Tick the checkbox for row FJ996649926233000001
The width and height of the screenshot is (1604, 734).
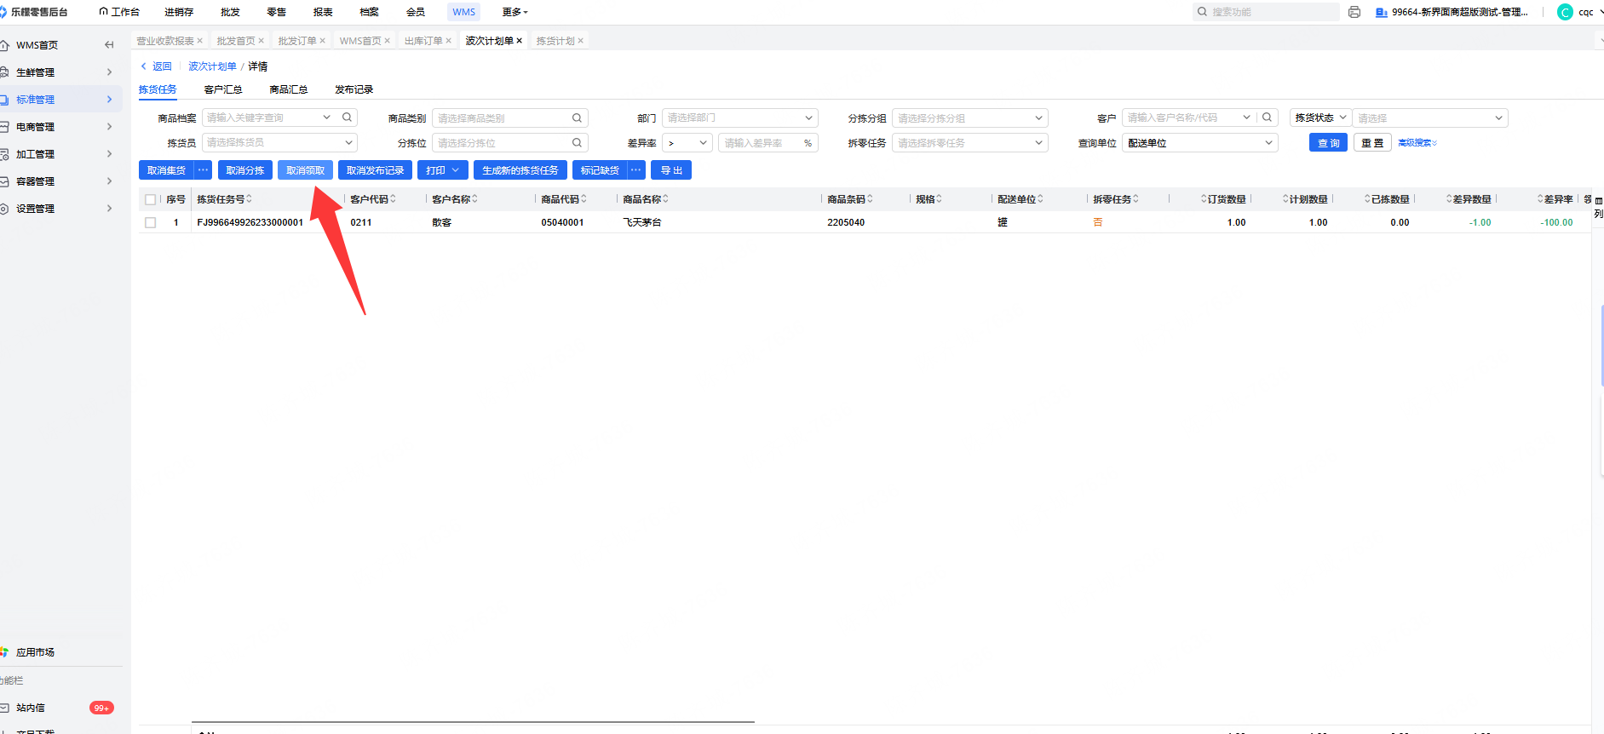pyautogui.click(x=151, y=222)
